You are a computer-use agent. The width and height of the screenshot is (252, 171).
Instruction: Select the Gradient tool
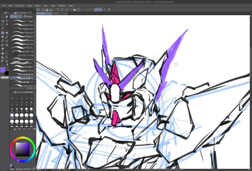point(3,57)
